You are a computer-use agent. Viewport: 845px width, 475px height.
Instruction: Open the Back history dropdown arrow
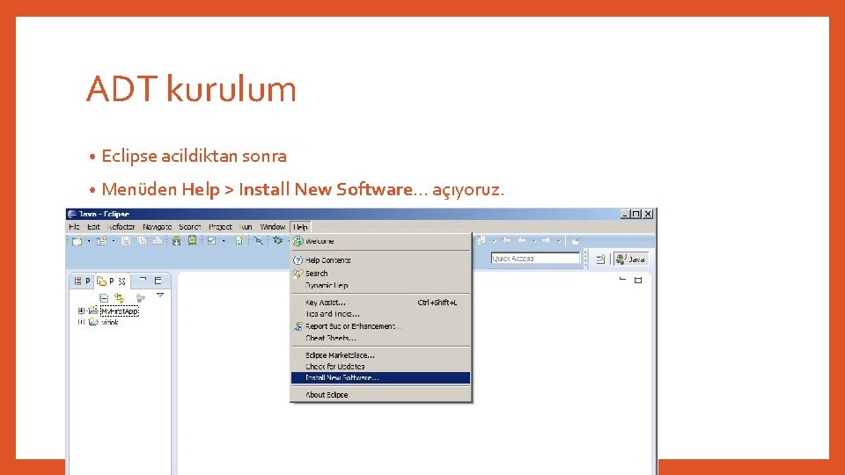point(533,241)
